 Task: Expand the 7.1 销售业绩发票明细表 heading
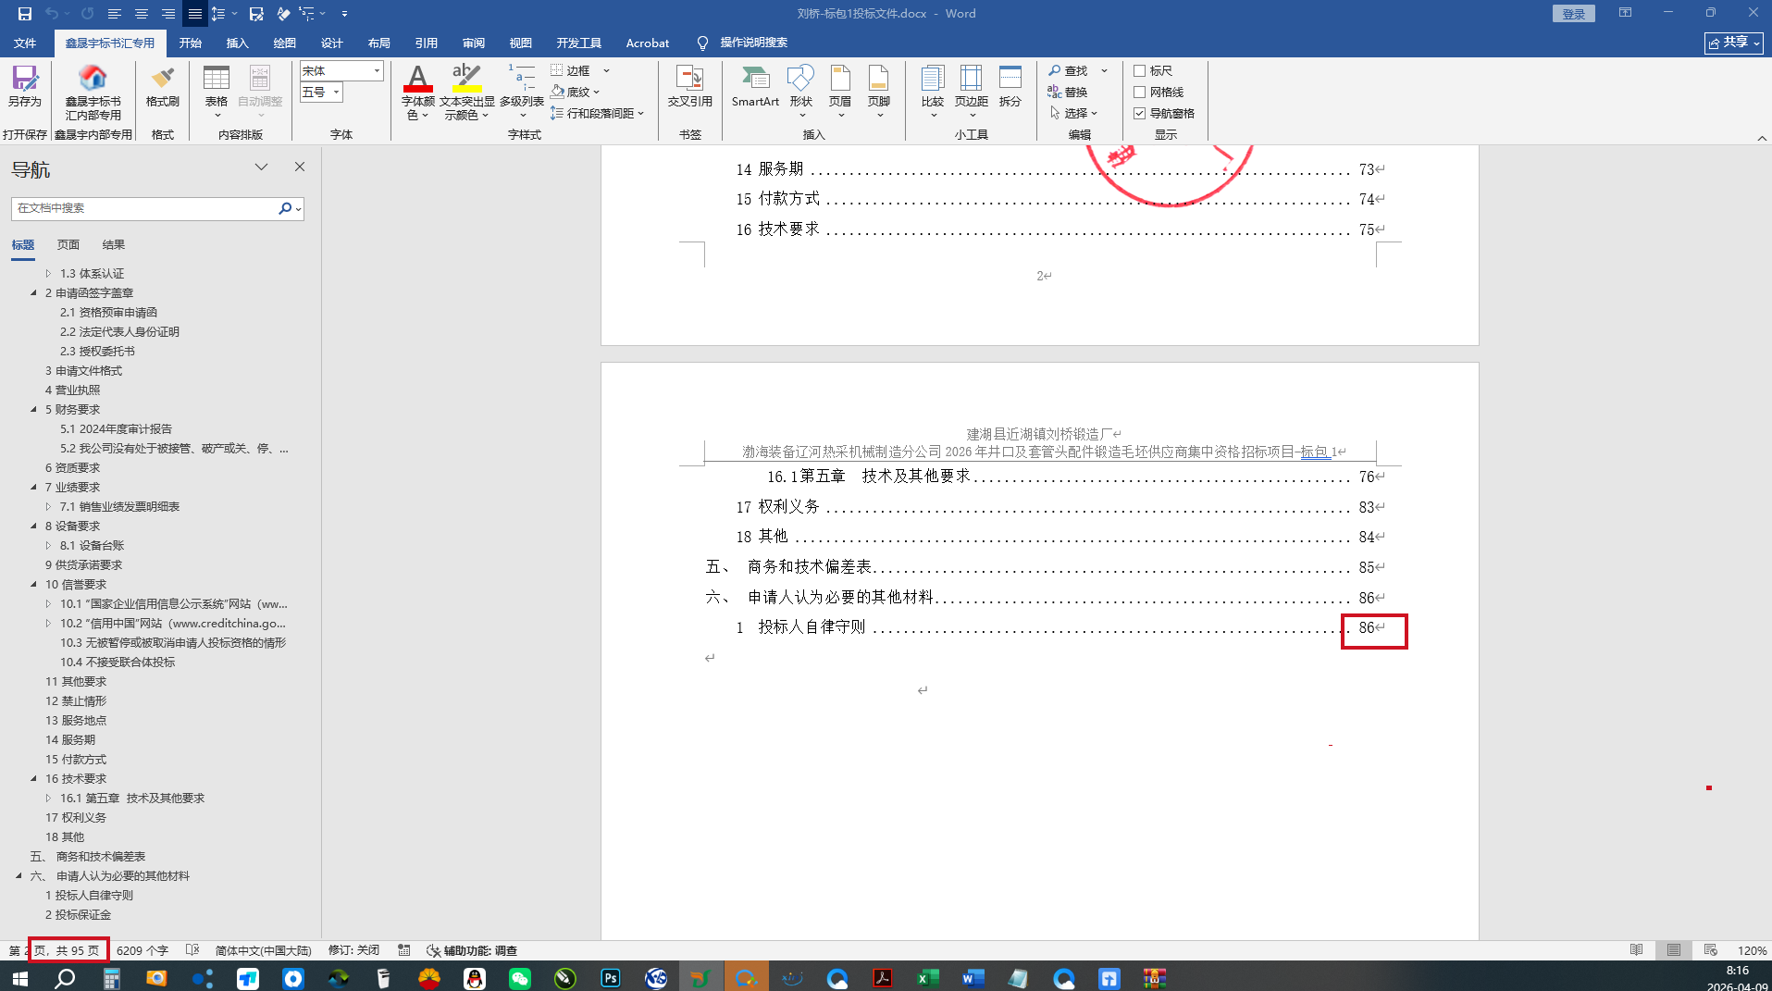tap(48, 507)
